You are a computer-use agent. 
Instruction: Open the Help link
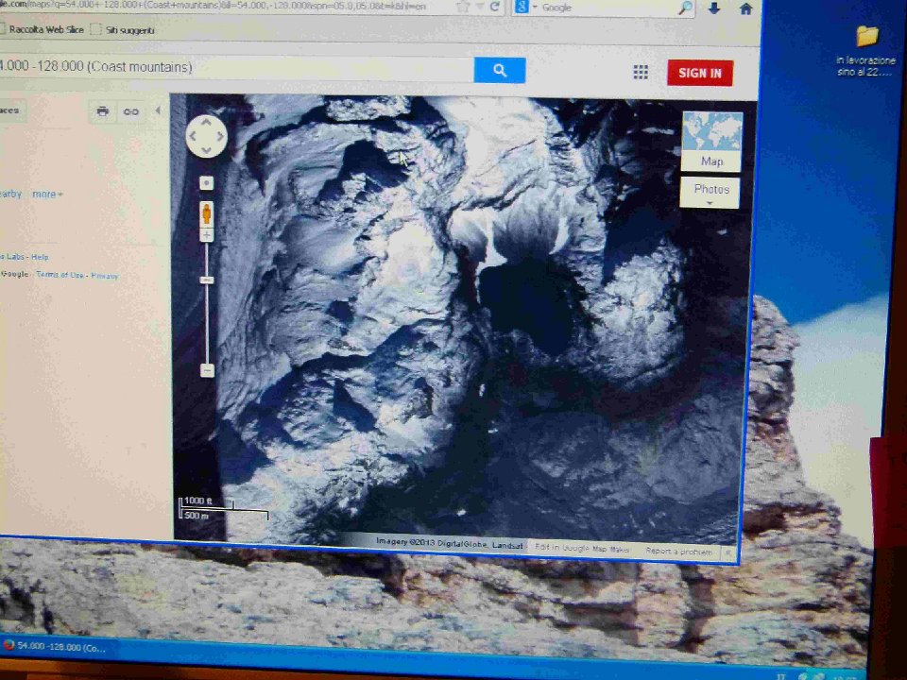40,257
